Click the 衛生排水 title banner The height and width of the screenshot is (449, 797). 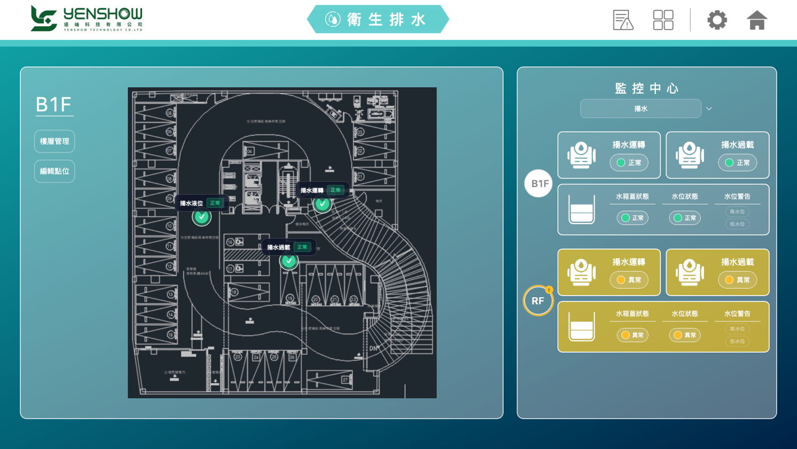pos(378,20)
